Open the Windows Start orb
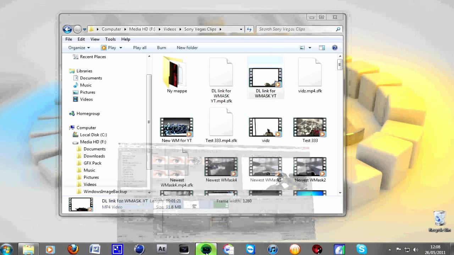Screen dimensions: 454x255 7,249
